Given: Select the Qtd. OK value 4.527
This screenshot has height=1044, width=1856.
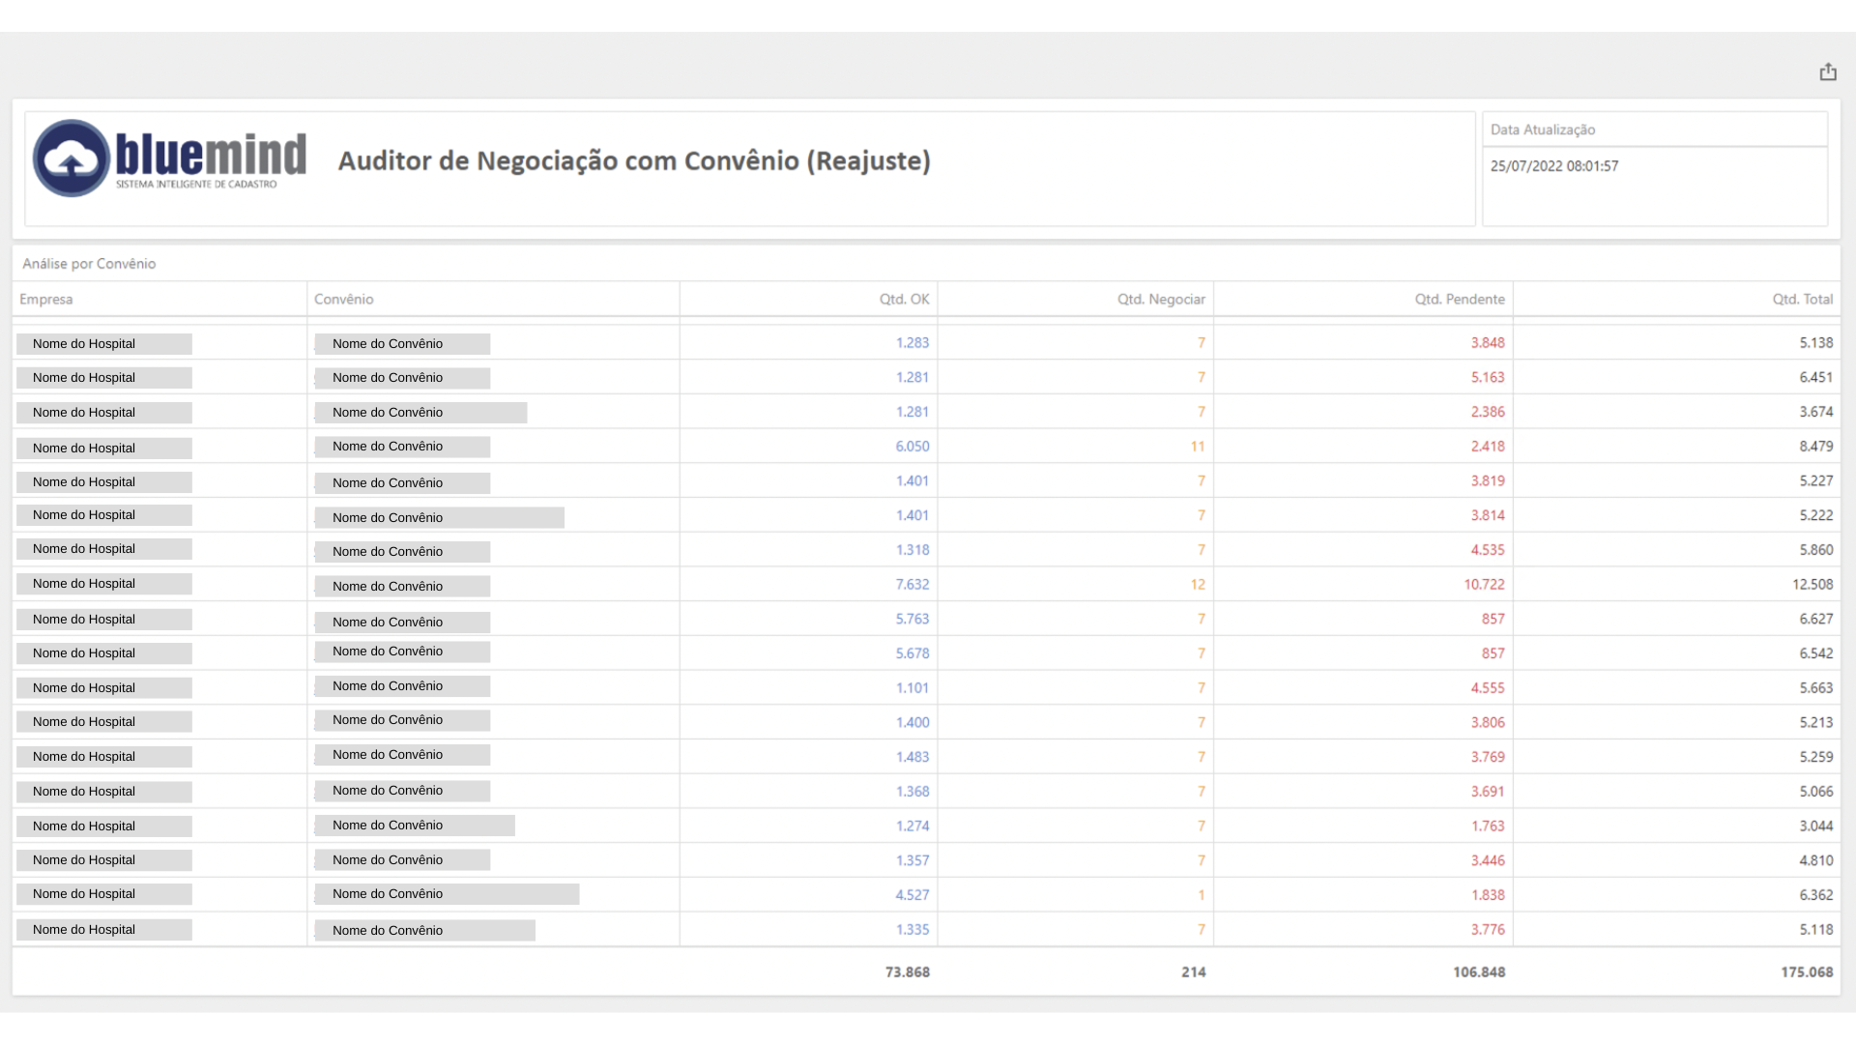Looking at the screenshot, I should coord(912,895).
